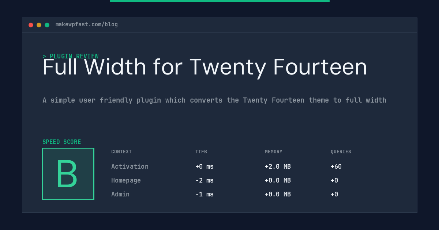Image resolution: width=439 pixels, height=230 pixels.
Task: Click the MEMORY column header
Action: [274, 152]
